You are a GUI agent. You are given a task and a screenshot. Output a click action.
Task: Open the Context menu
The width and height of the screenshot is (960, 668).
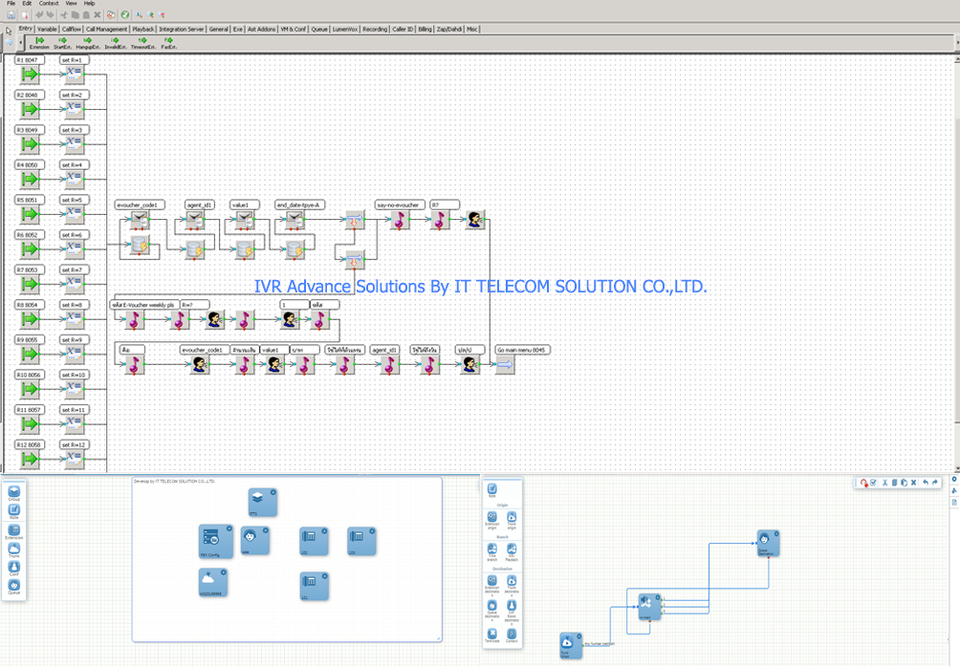[49, 3]
